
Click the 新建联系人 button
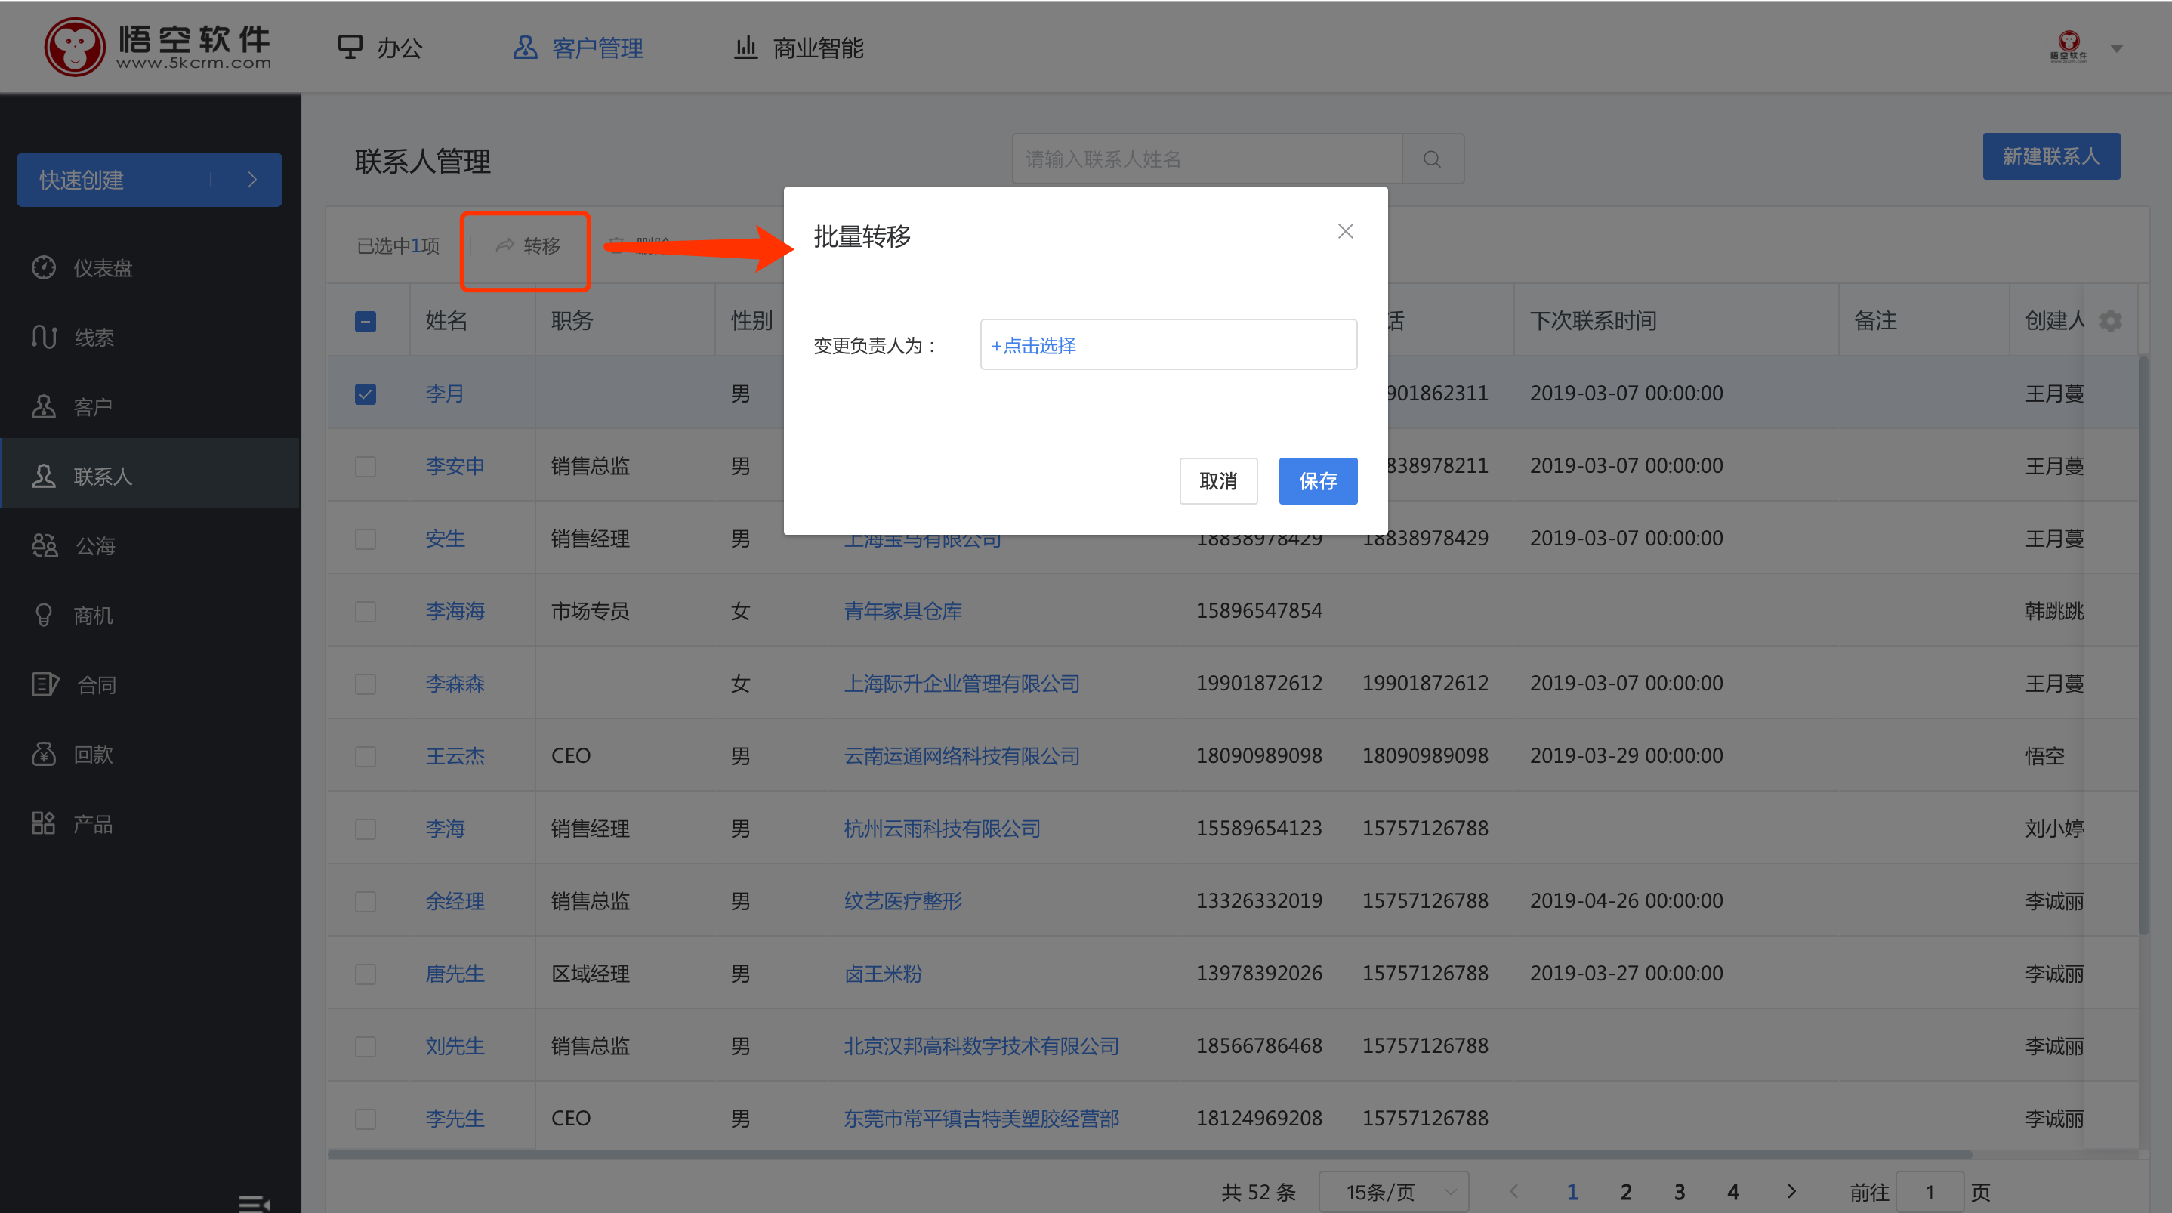pos(2051,156)
